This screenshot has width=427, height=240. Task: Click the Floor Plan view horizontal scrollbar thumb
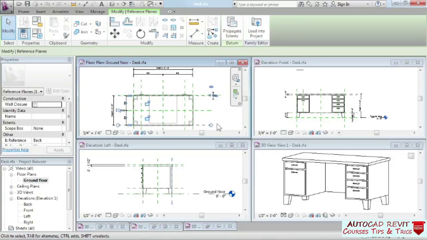[x=201, y=133]
